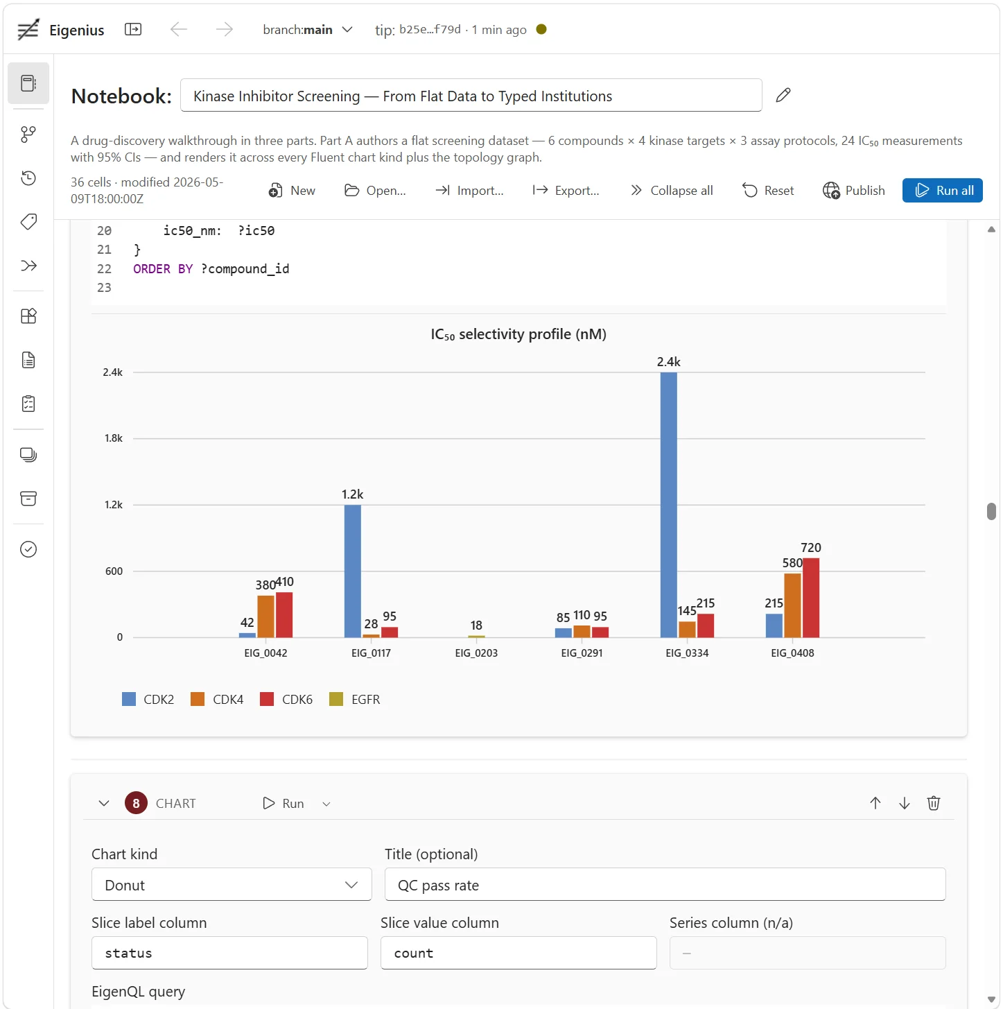
Task: Open the stacked layers sidebar icon
Action: [x=28, y=455]
